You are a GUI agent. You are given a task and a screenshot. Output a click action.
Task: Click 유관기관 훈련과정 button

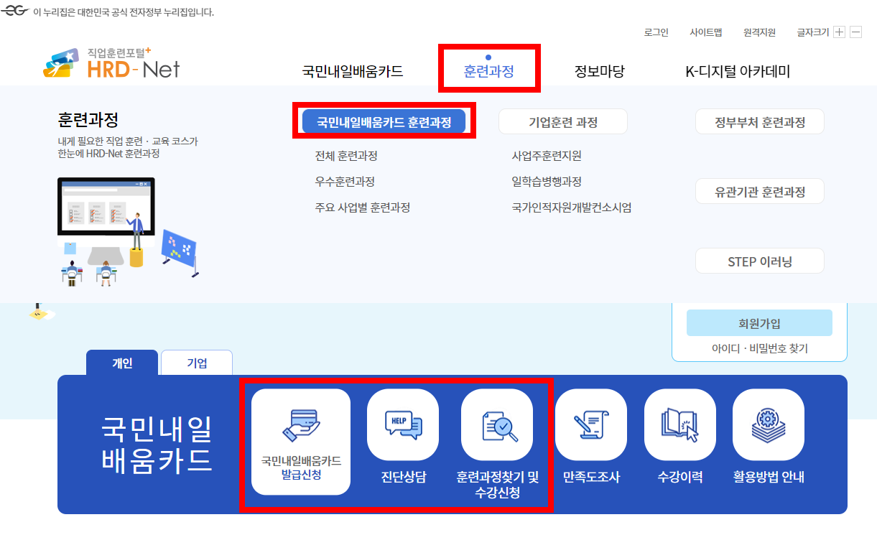click(x=760, y=192)
